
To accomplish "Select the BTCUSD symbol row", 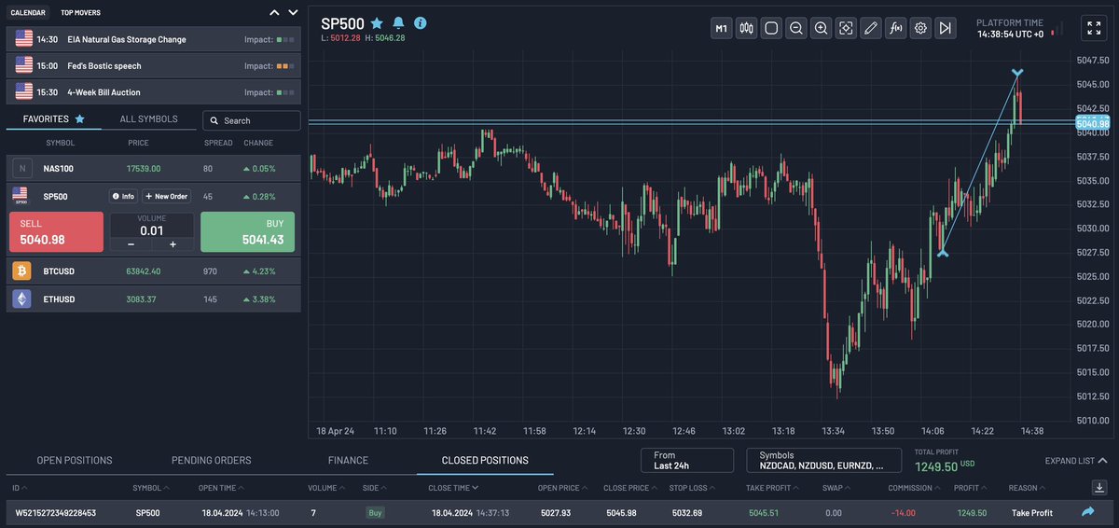I will (154, 271).
